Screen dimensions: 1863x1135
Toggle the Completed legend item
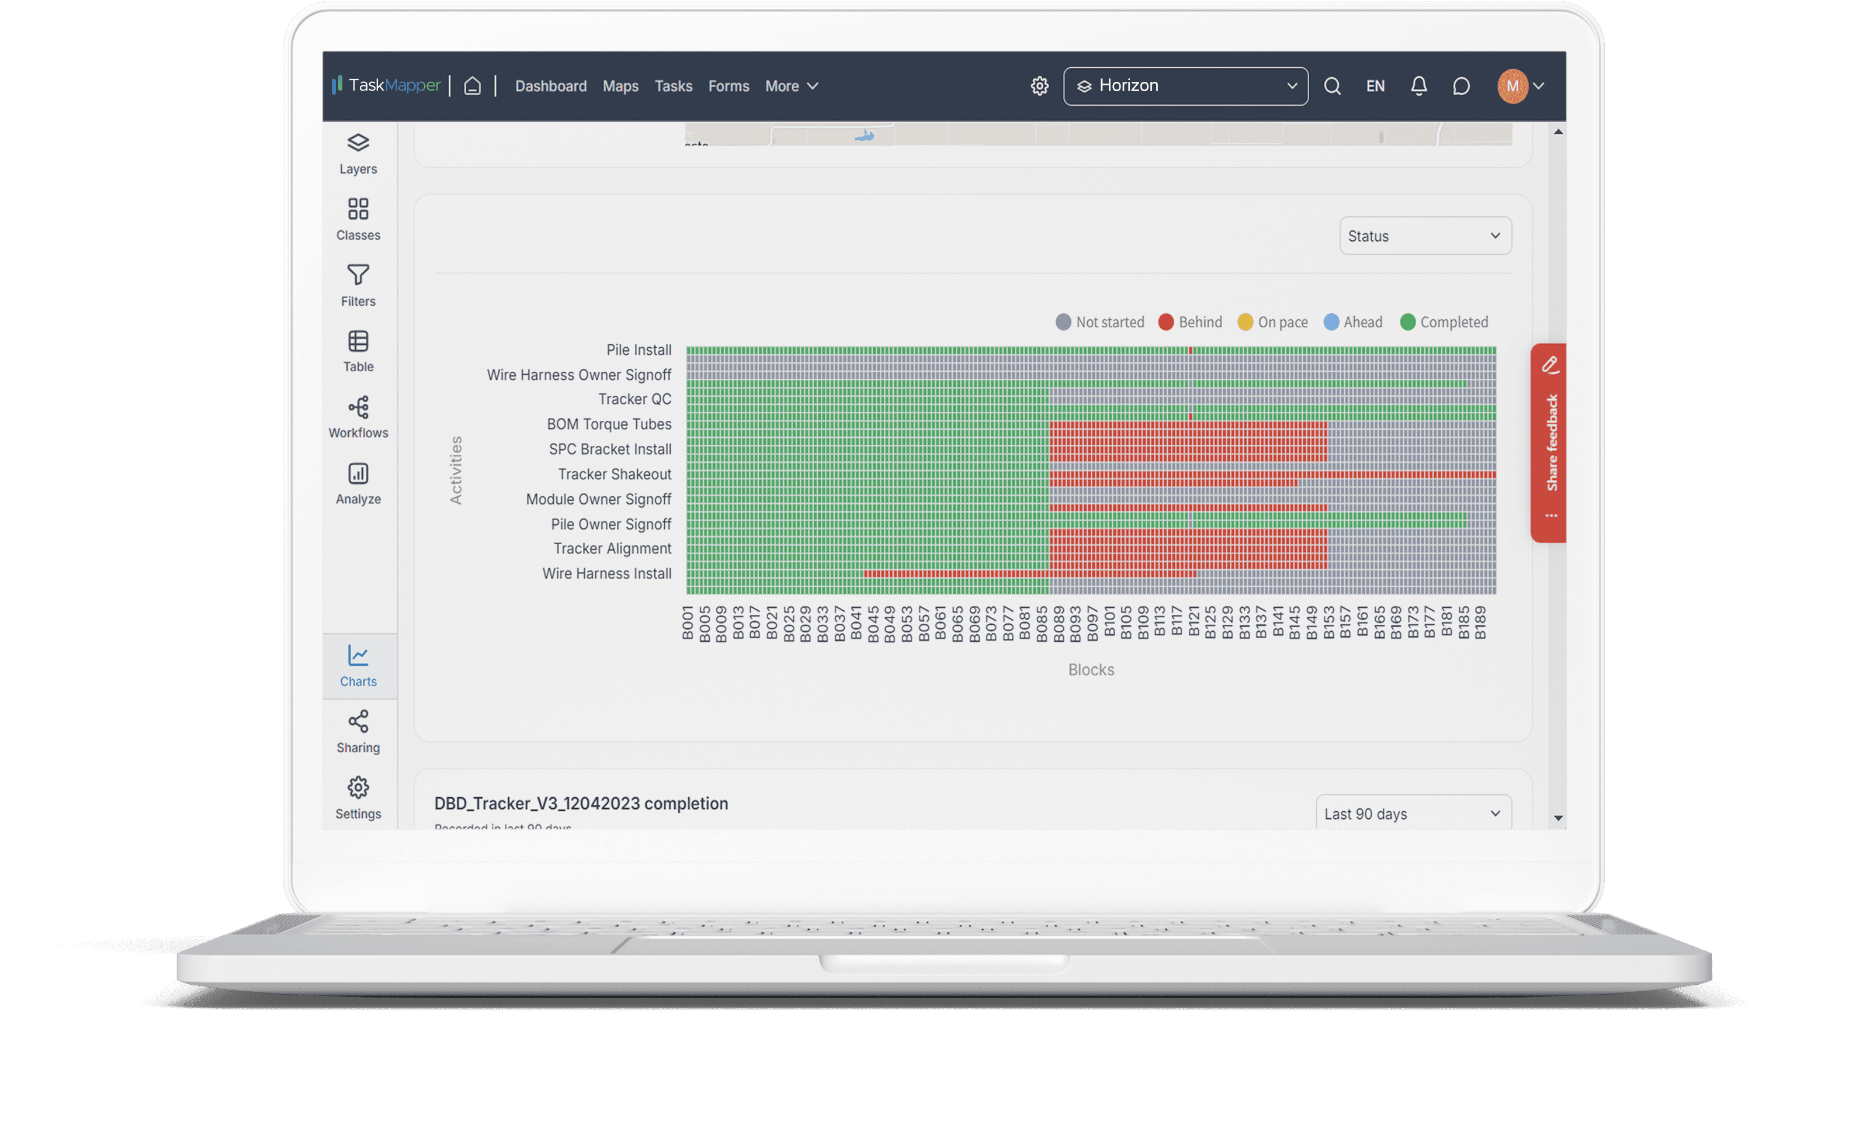(x=1444, y=321)
